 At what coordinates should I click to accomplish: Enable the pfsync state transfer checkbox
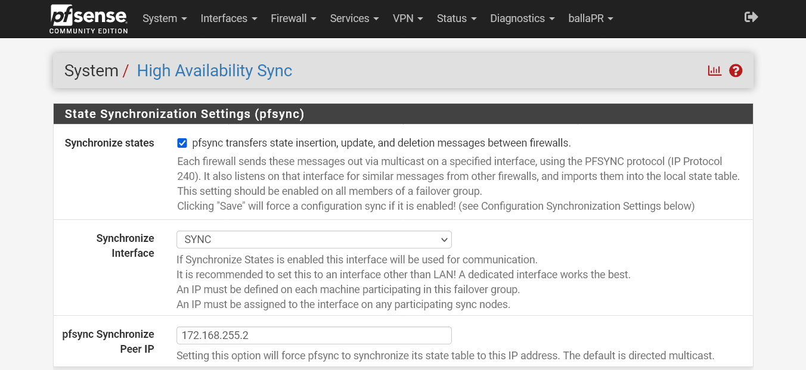click(182, 142)
